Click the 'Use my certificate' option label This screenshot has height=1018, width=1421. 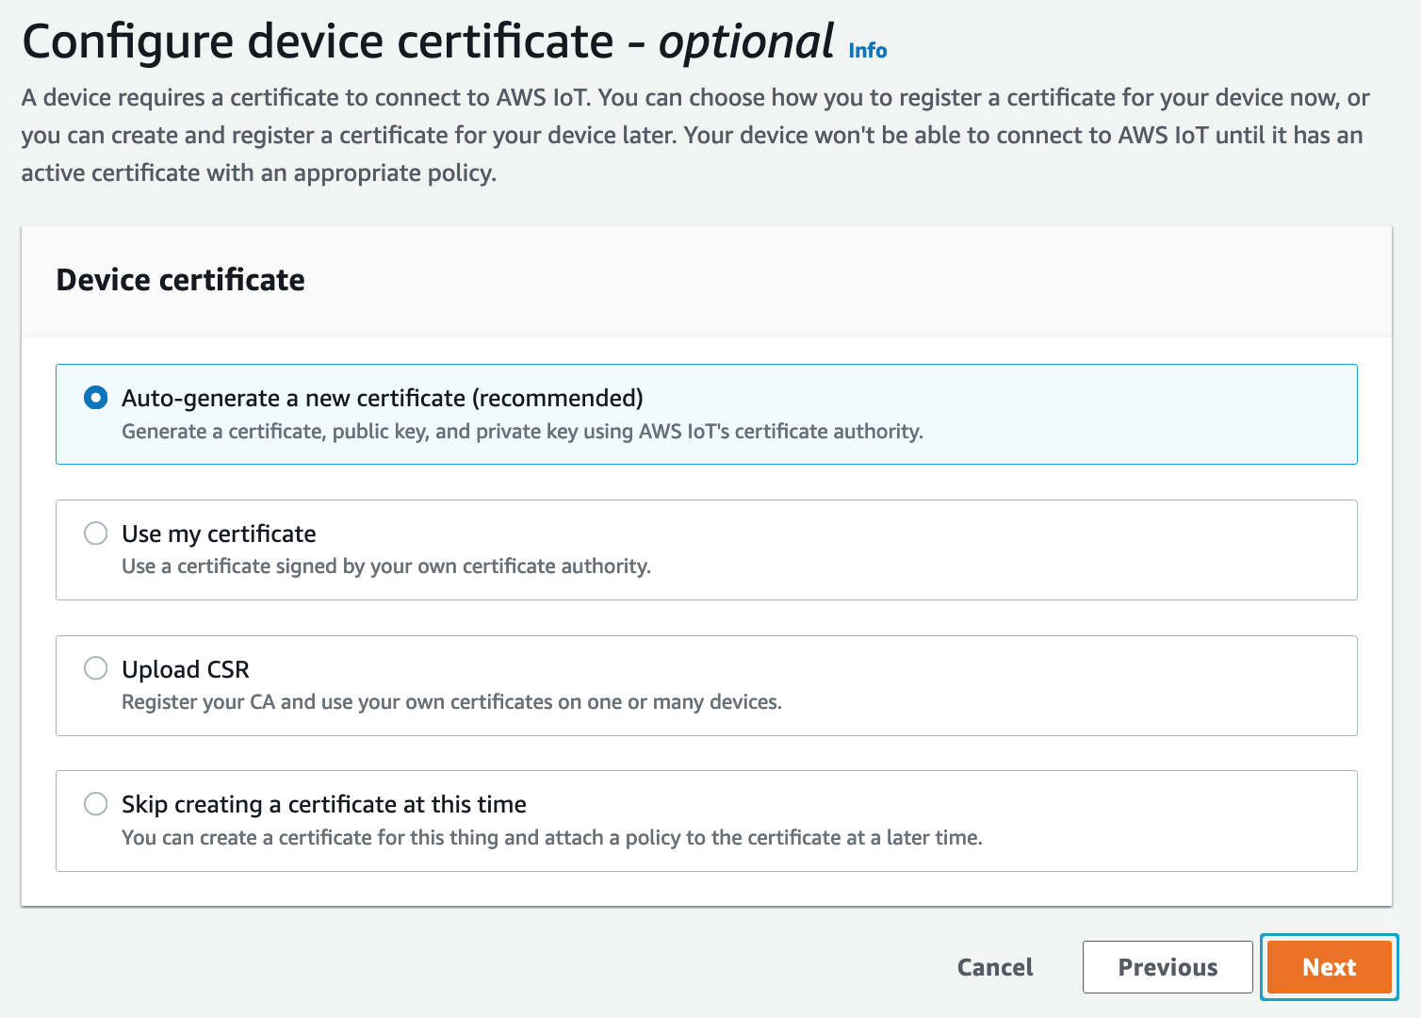[219, 534]
